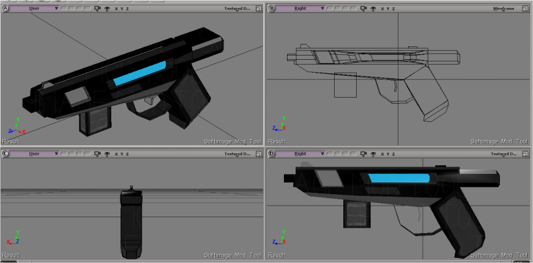Toggle the Z axis button in viewport A
Screen dimensions: 533x263
click(127, 9)
